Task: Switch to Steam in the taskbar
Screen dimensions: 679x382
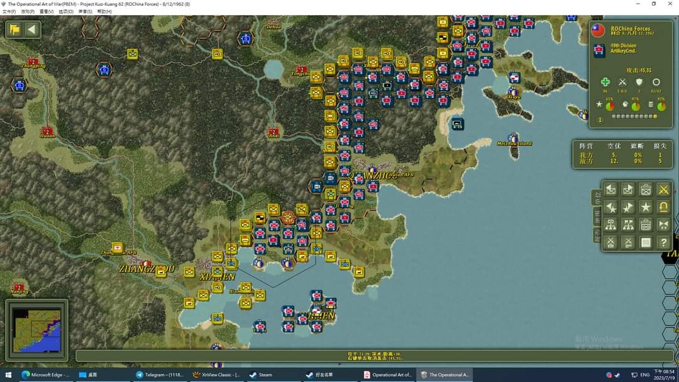Action: tap(261, 374)
